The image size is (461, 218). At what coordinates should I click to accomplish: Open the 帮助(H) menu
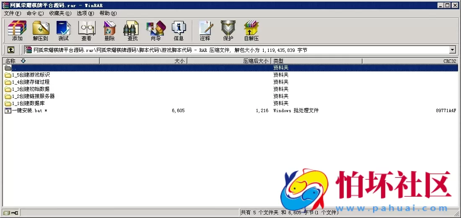coord(108,13)
